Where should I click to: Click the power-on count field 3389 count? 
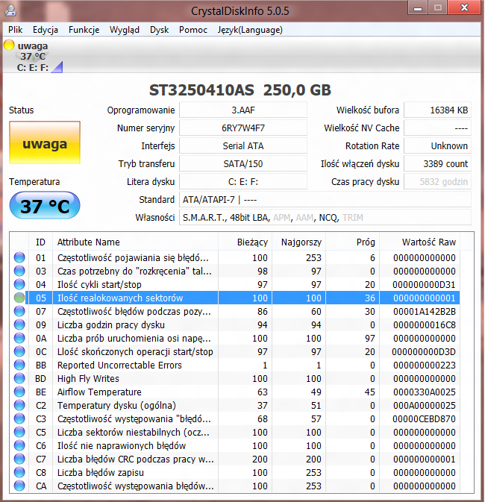point(437,164)
